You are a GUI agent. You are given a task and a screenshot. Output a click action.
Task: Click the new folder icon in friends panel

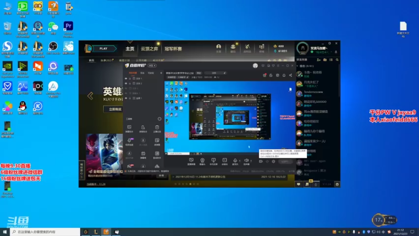(x=325, y=60)
